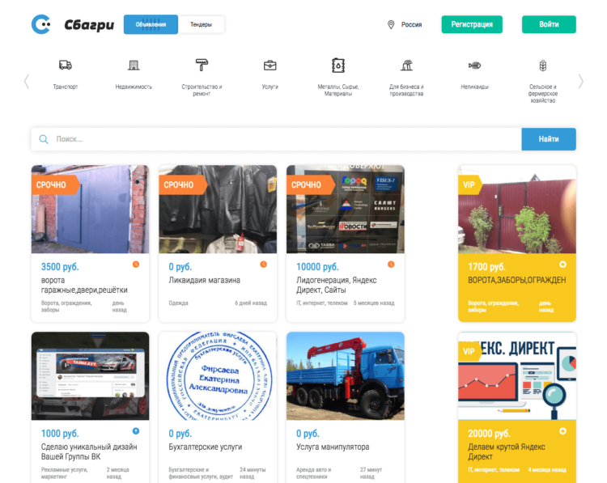Screen dimensions: 607x483
Task: Open the Россия location selector
Action: point(405,25)
